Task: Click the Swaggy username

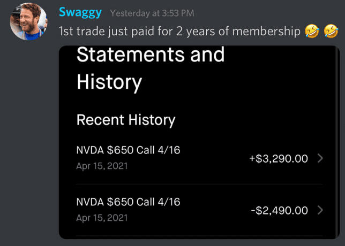Action: pos(81,12)
